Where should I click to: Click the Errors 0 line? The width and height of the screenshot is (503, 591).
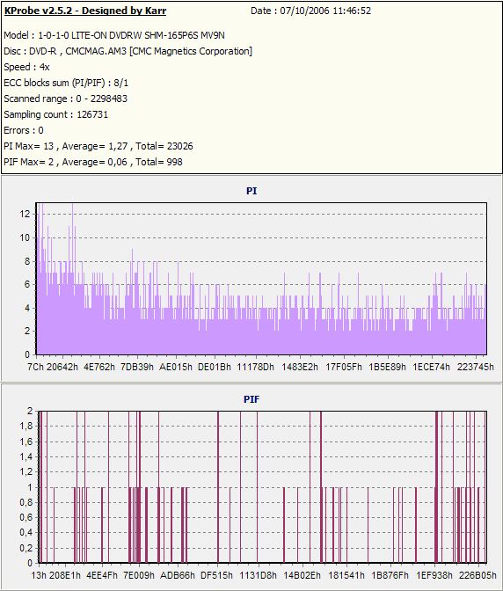[24, 130]
